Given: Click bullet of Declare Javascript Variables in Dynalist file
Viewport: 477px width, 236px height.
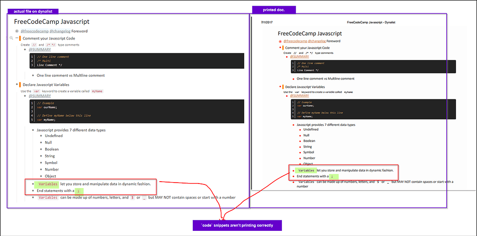Looking at the screenshot, I should pos(17,85).
